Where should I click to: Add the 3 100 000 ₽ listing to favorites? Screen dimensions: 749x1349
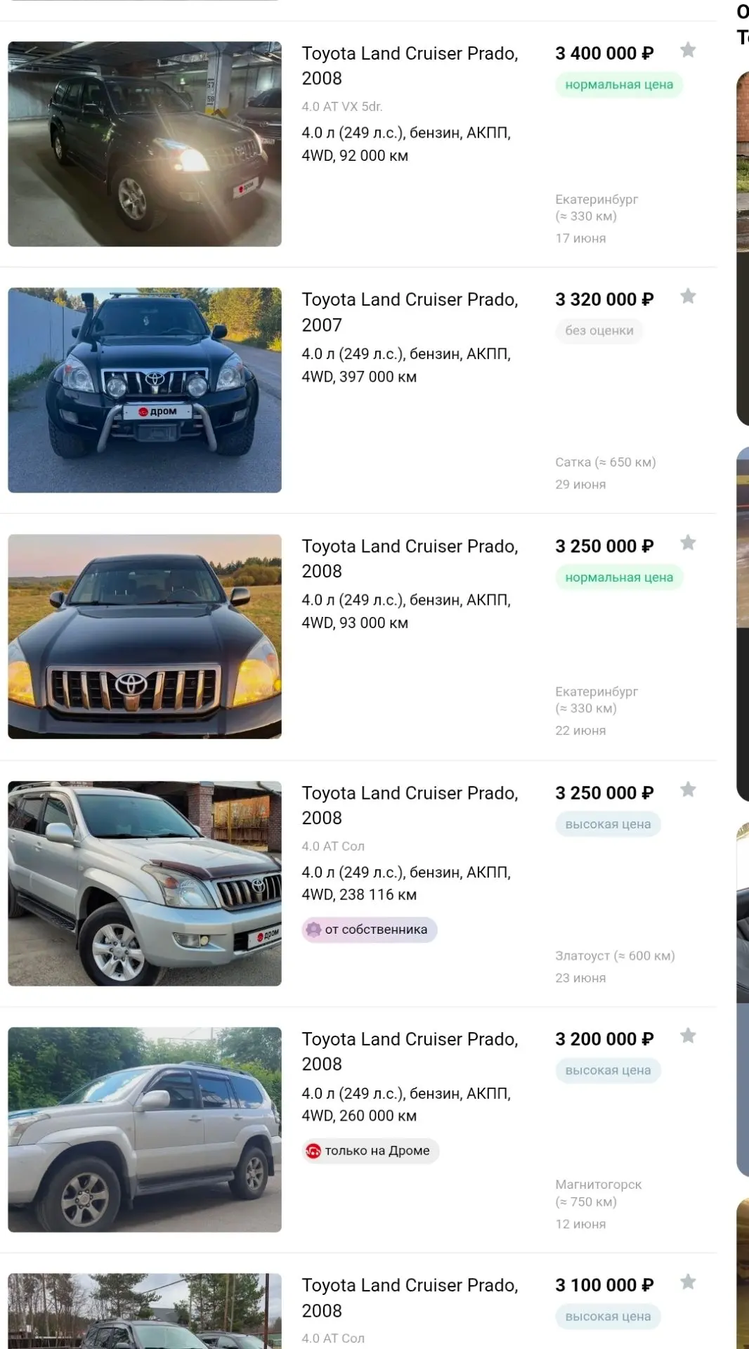click(688, 1282)
